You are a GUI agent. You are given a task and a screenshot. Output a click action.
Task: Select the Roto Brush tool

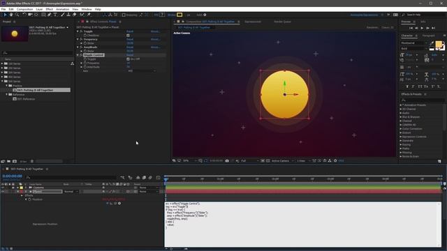(82, 15)
